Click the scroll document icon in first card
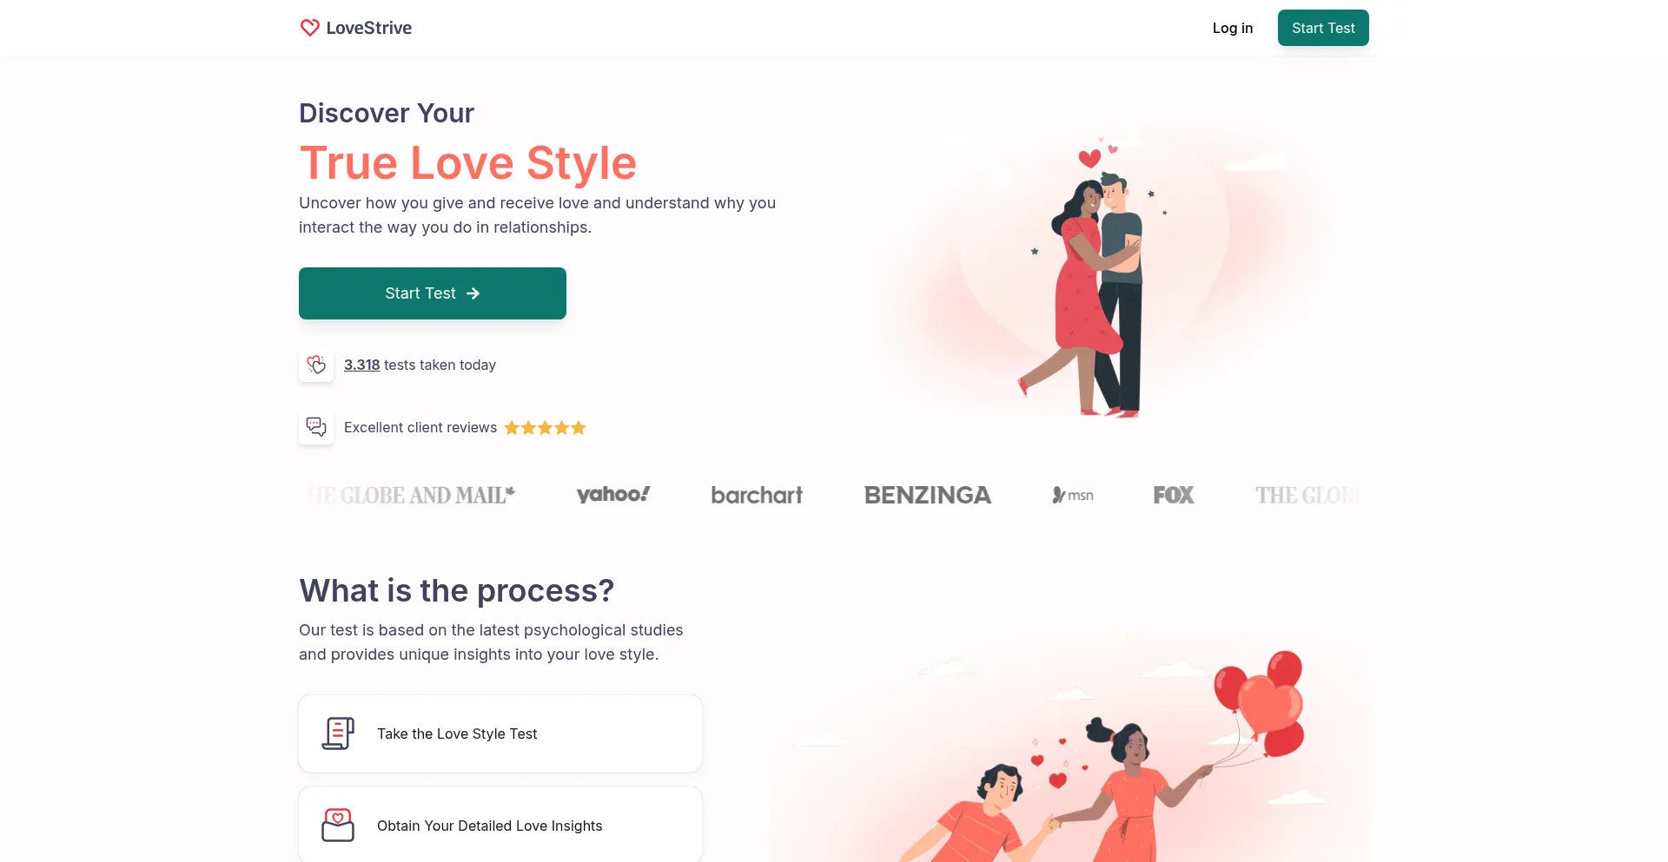This screenshot has width=1668, height=862. click(338, 734)
